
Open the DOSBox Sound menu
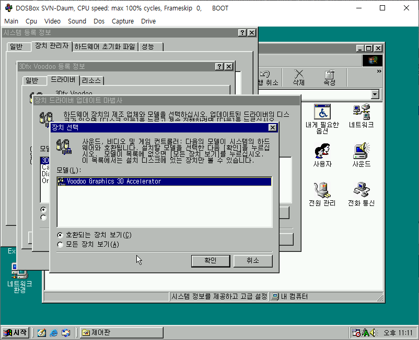pyautogui.click(x=77, y=21)
